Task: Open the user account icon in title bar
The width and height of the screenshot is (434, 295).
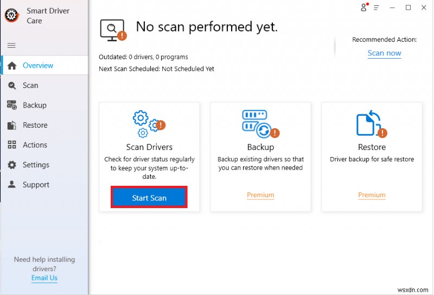Action: click(364, 8)
